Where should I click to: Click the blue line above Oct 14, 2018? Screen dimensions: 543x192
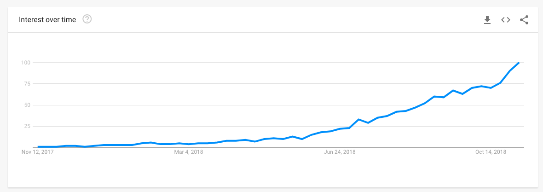tap(491, 87)
